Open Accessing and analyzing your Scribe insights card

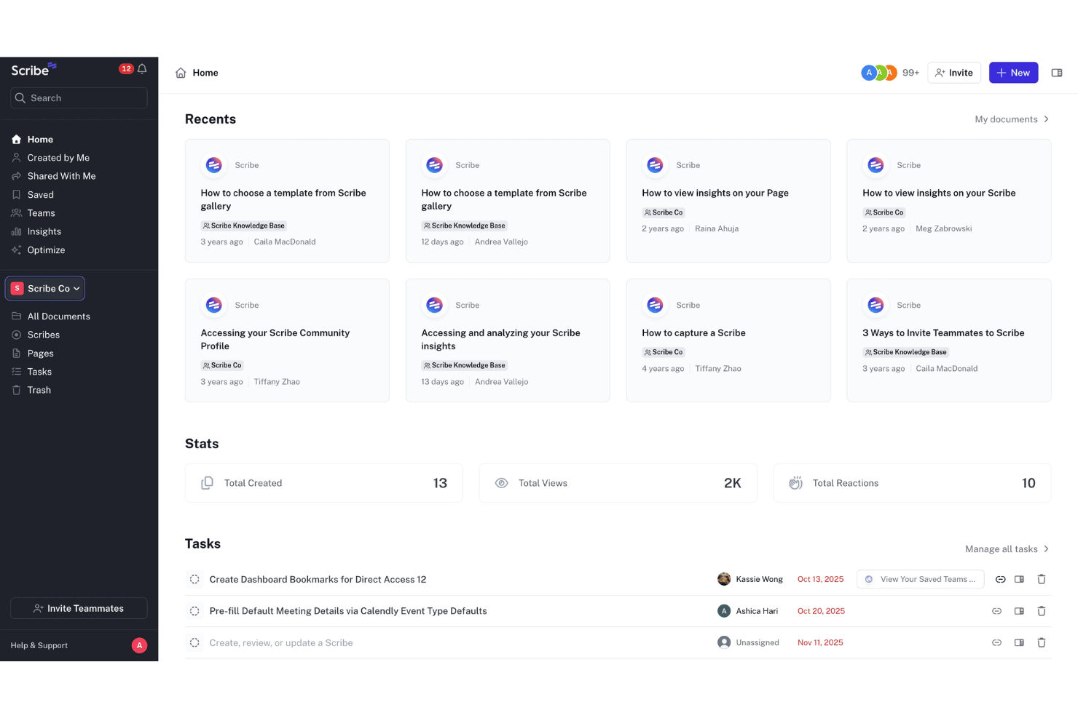point(508,340)
